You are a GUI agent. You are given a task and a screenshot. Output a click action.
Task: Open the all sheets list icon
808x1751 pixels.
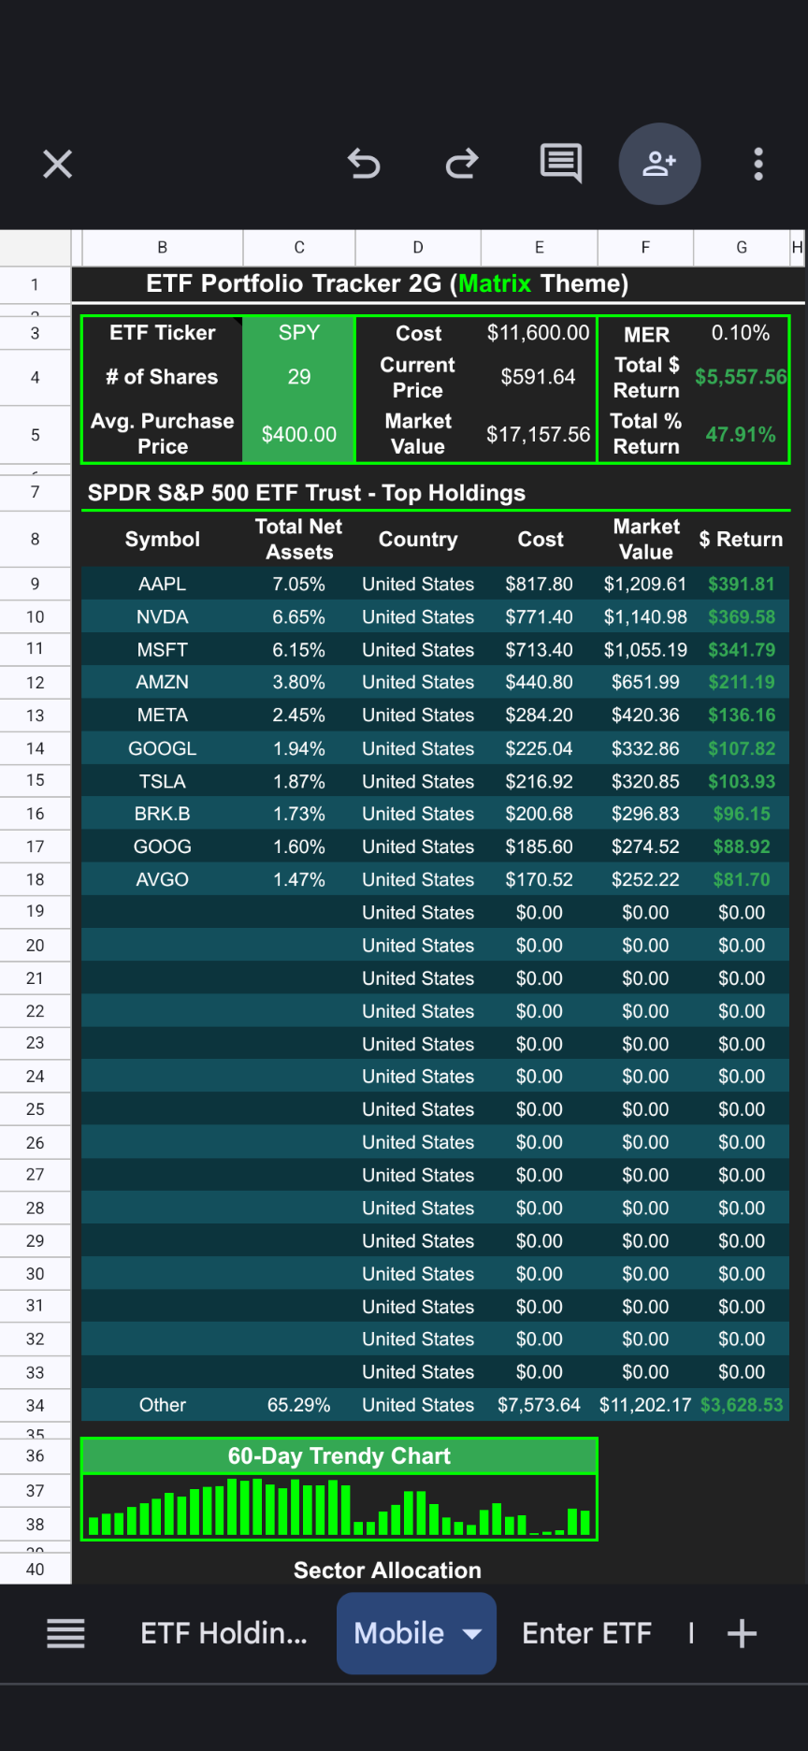coord(66,1633)
